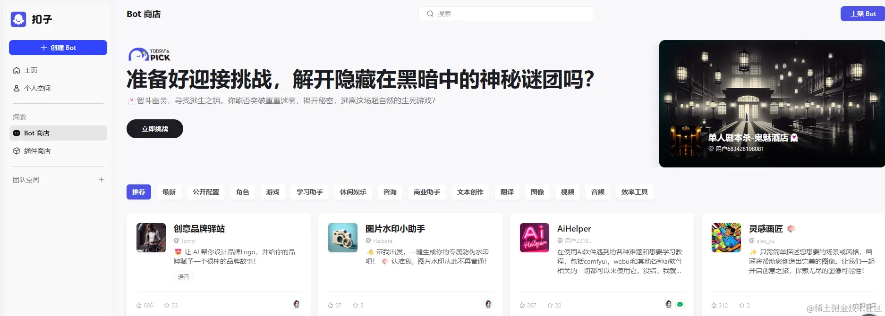This screenshot has width=885, height=316.
Task: Select the 效率工具 category tab
Action: coord(635,192)
